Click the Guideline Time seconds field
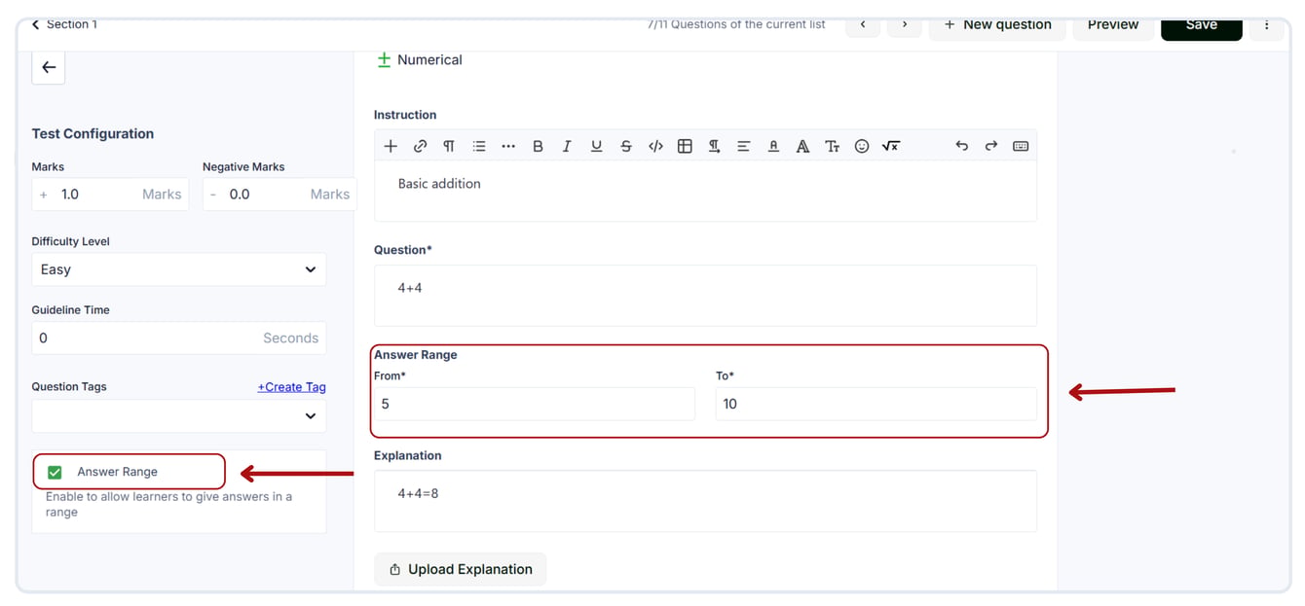Viewport: 1305px width, 606px height. 179,339
